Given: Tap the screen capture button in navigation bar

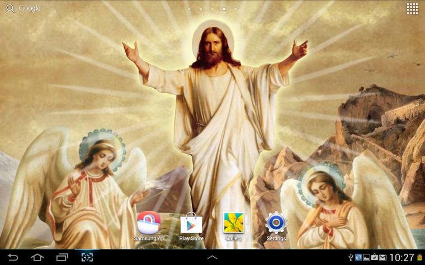Looking at the screenshot, I should coord(87,257).
